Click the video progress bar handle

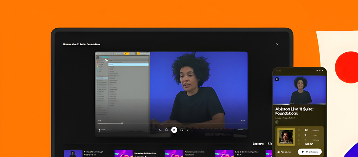(122, 123)
